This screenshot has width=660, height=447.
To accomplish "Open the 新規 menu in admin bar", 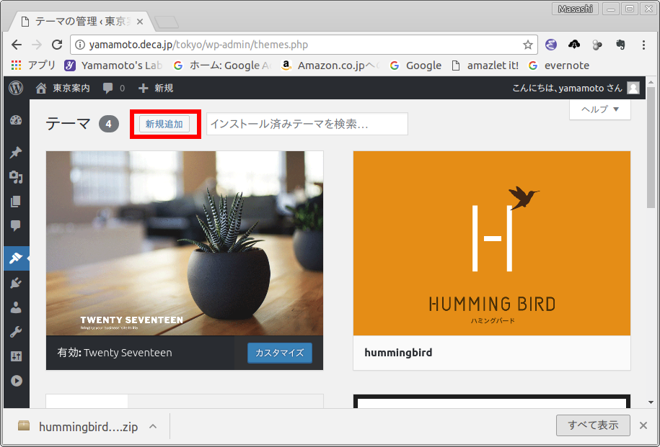I will click(155, 88).
